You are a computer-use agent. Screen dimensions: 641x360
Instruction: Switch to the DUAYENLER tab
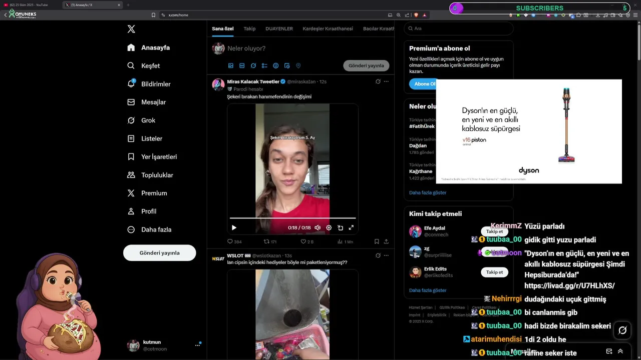[279, 28]
